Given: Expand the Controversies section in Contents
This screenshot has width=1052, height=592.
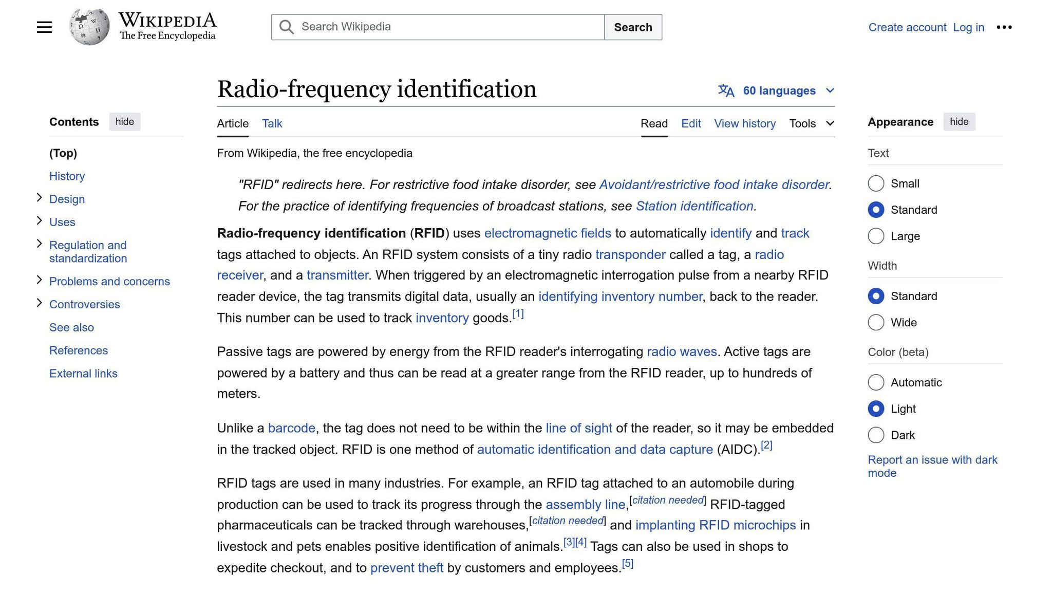Looking at the screenshot, I should pyautogui.click(x=40, y=302).
